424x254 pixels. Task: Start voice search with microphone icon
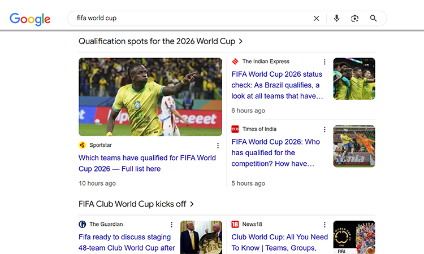click(x=337, y=19)
